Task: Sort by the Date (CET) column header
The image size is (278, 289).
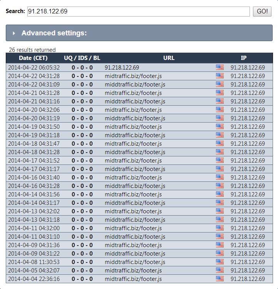Action: click(x=33, y=58)
